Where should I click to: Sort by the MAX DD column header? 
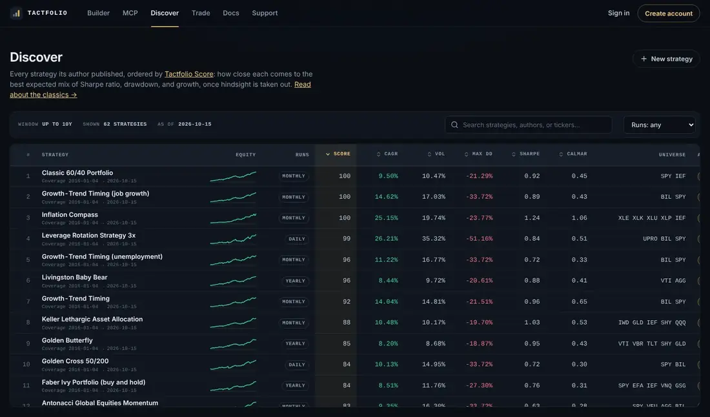478,154
